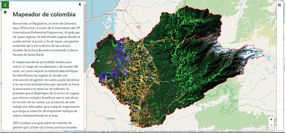
Task: Zoom out with the minus button
Action: coord(271,125)
